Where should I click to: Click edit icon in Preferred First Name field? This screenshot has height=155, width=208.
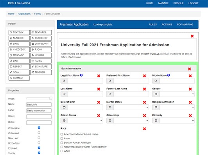(x=110, y=81)
